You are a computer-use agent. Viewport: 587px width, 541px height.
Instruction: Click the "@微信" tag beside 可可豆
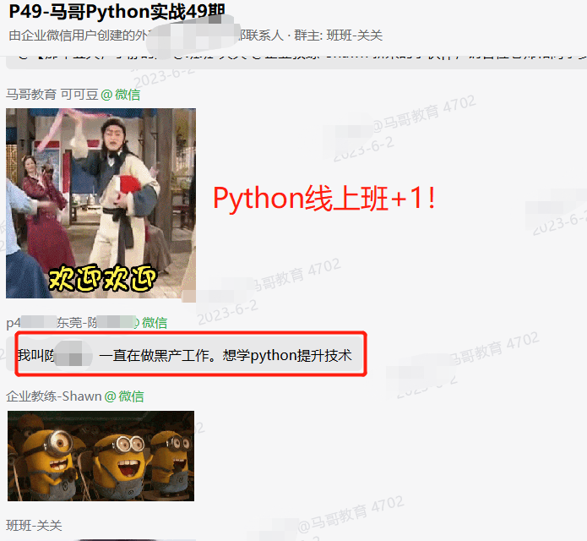coord(121,94)
